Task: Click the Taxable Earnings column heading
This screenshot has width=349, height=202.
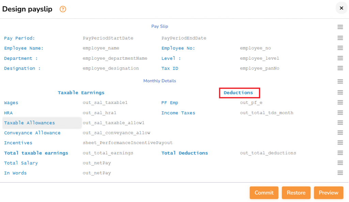Action: point(81,93)
